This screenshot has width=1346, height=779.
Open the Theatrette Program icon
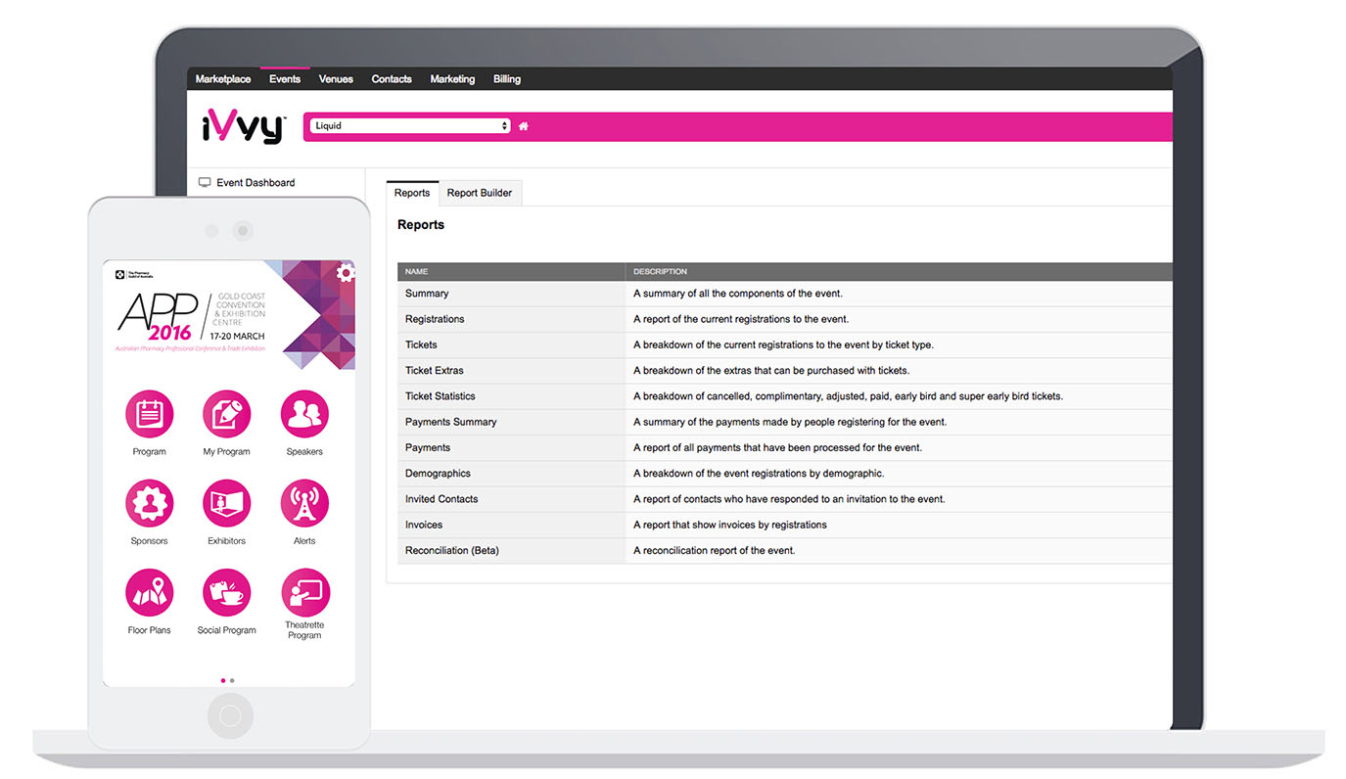304,593
